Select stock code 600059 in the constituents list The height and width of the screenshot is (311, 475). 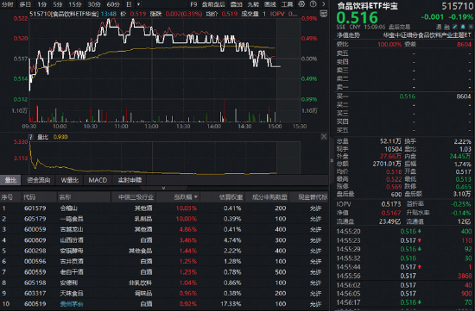(x=35, y=229)
